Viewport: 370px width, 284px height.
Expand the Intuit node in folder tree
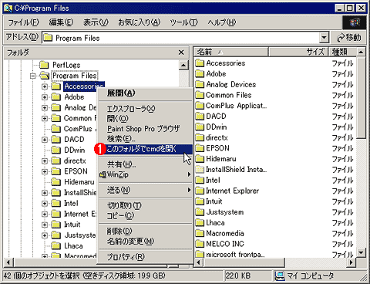45,225
